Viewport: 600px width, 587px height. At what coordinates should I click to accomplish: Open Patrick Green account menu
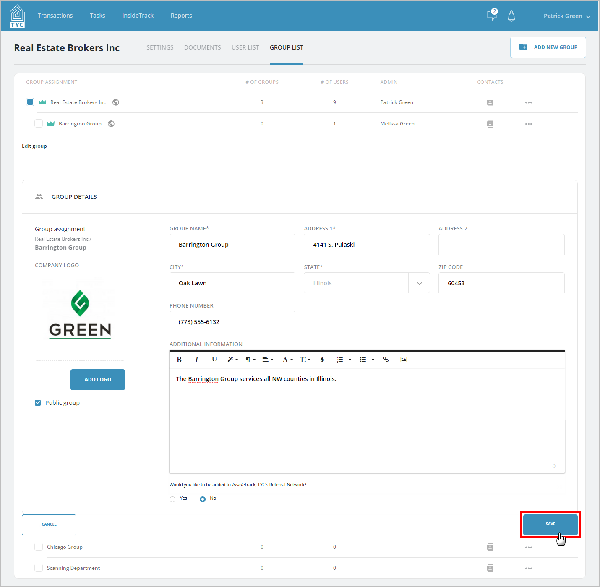567,16
